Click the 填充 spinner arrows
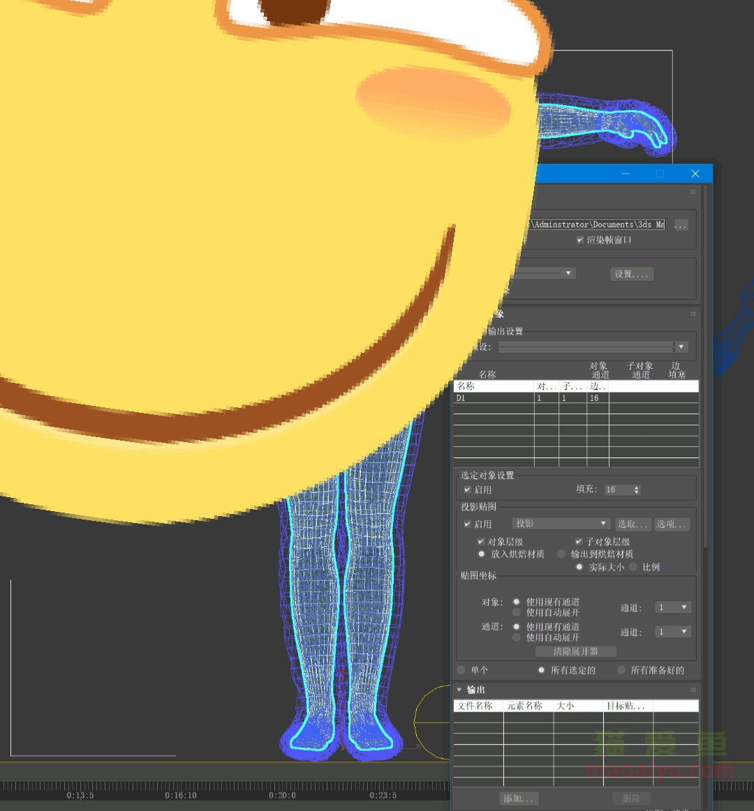Image resolution: width=754 pixels, height=811 pixels. point(636,490)
